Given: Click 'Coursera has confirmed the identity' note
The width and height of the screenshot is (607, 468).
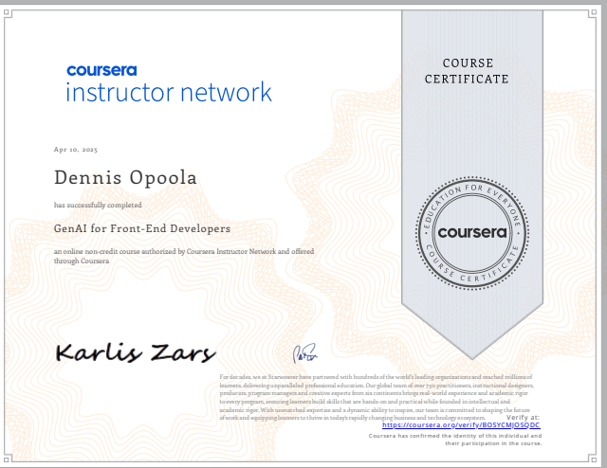Looking at the screenshot, I should tap(455, 440).
